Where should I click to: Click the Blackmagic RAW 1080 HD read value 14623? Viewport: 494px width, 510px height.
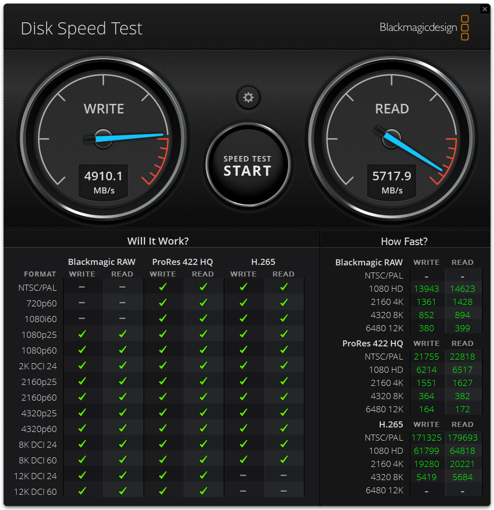(x=463, y=289)
